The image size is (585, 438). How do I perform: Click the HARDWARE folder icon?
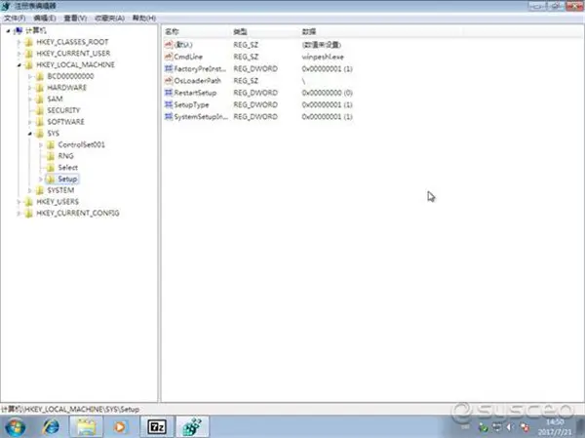coord(40,88)
